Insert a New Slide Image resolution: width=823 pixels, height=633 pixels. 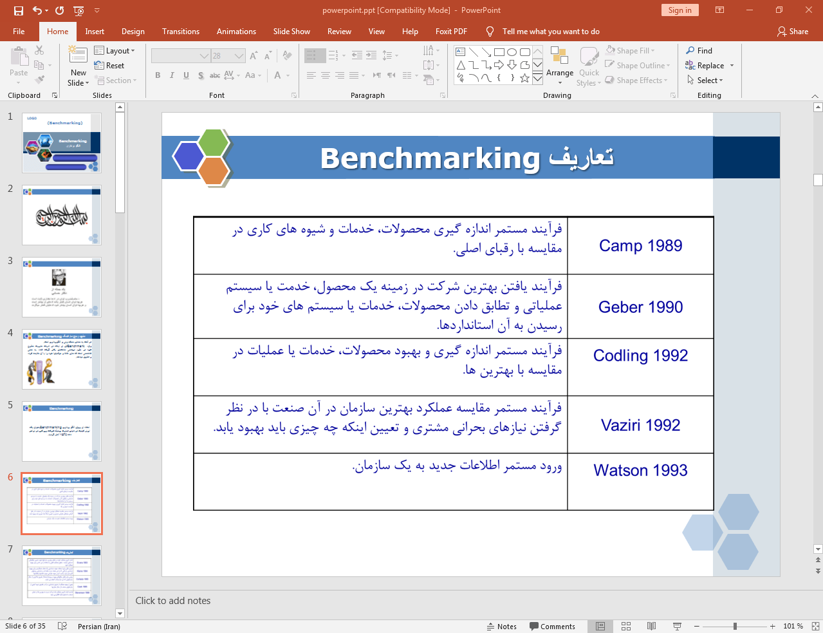(x=79, y=66)
